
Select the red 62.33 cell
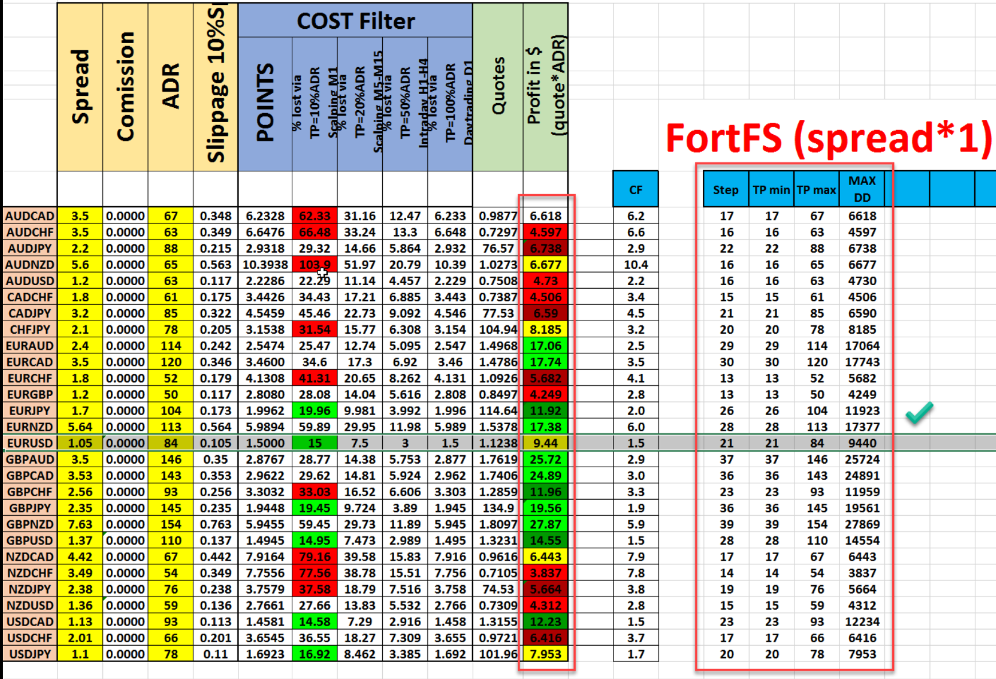314,216
